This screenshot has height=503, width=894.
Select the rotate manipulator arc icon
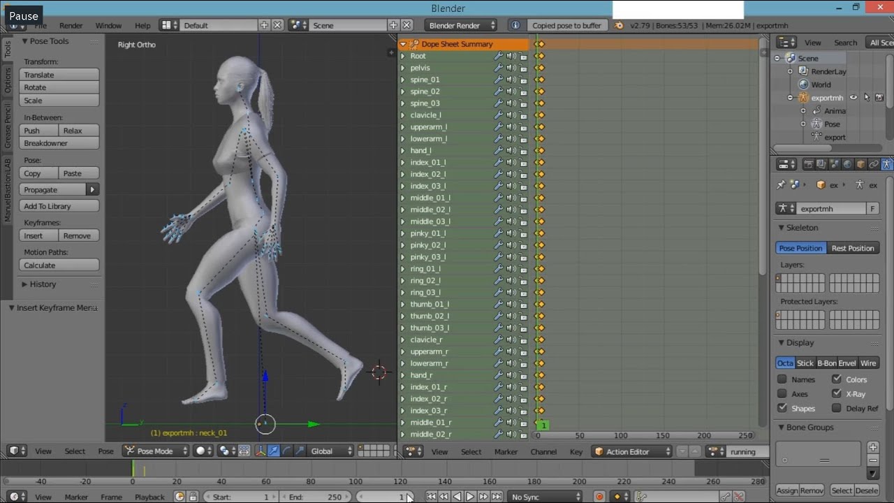pyautogui.click(x=287, y=451)
